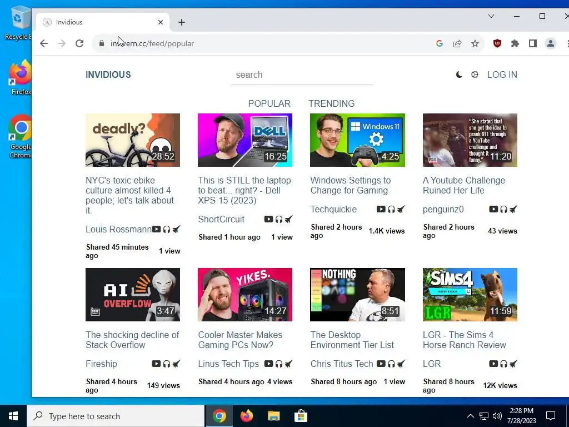Select the Invidious browser tab

coord(102,22)
